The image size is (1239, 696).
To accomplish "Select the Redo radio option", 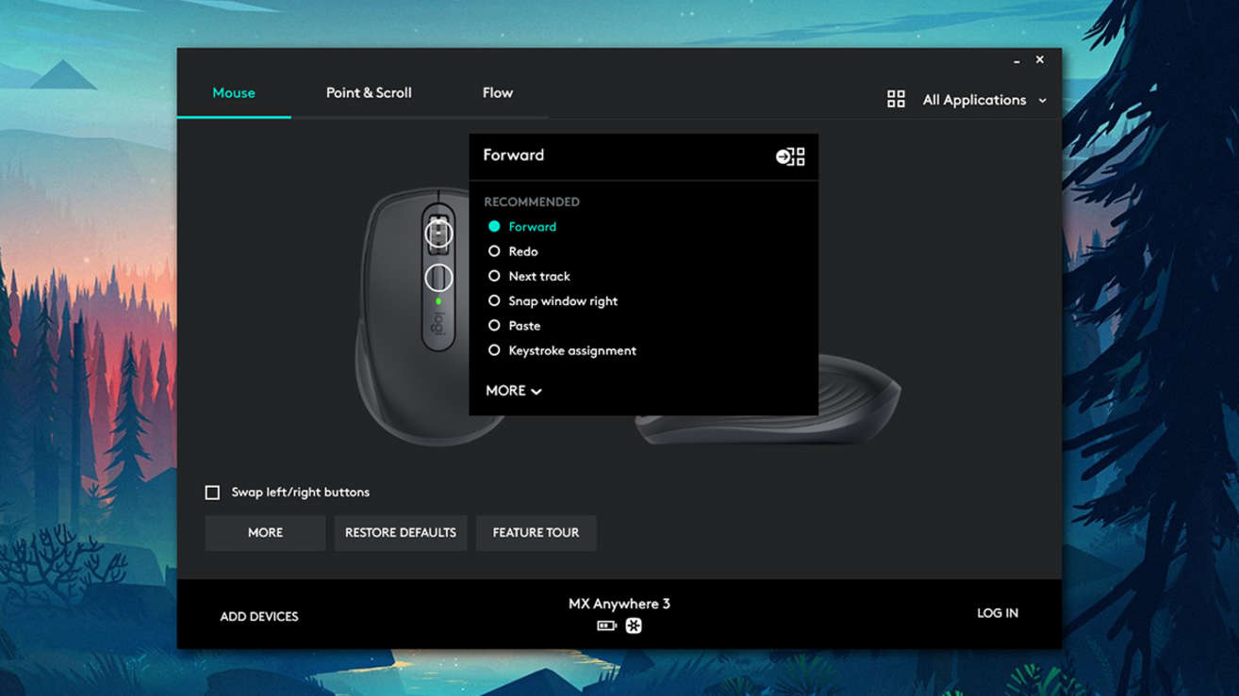I will tap(494, 251).
